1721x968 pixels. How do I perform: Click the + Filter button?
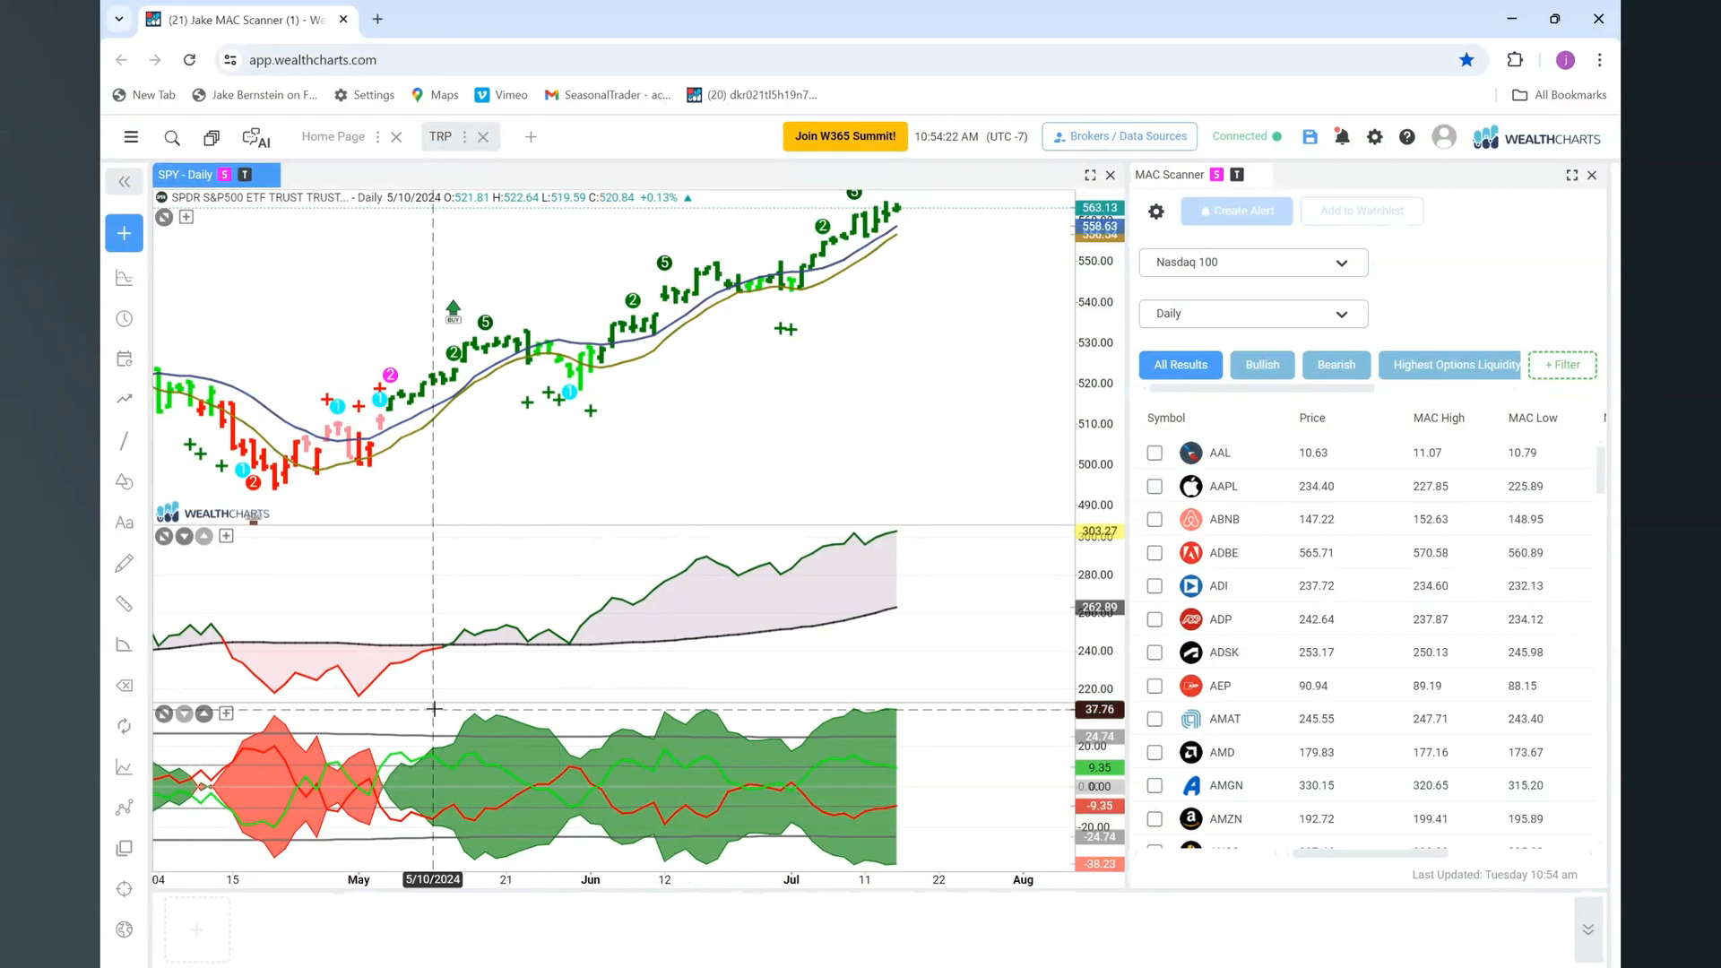[1562, 365]
